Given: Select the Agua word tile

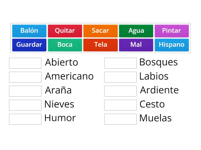Looking at the screenshot, I should (136, 31).
